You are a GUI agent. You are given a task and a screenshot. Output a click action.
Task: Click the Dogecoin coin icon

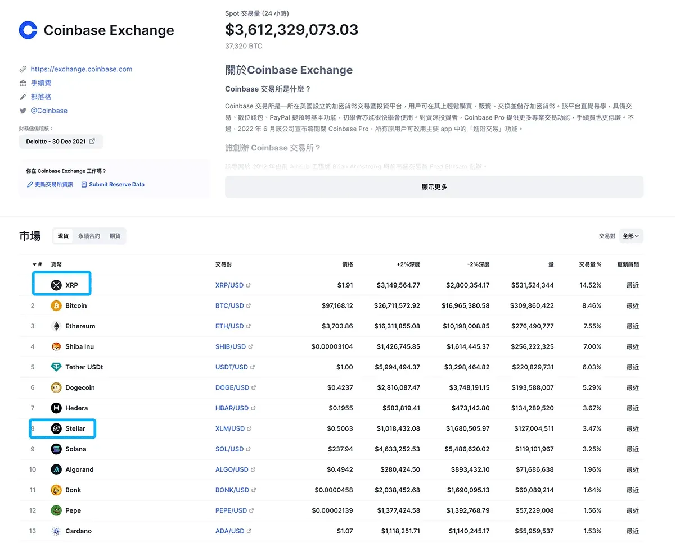56,387
